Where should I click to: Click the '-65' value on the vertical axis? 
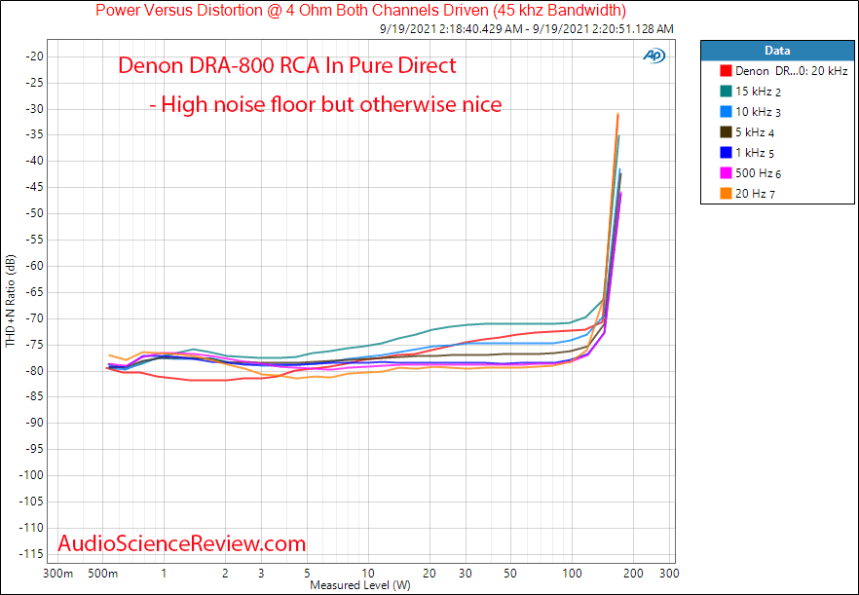tap(34, 292)
